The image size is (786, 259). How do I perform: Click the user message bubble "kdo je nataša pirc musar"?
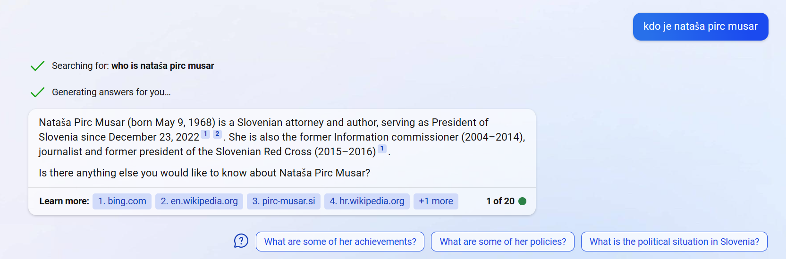700,26
